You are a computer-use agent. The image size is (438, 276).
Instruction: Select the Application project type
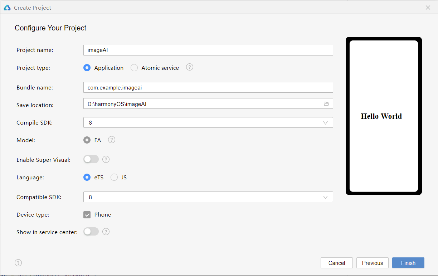87,68
